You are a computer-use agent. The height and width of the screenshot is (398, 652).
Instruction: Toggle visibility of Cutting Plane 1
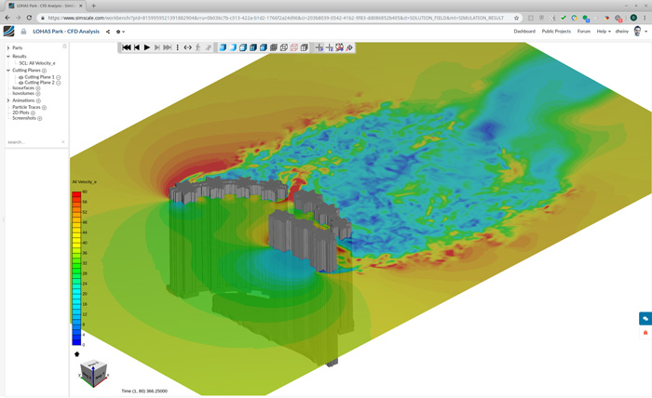coord(21,77)
